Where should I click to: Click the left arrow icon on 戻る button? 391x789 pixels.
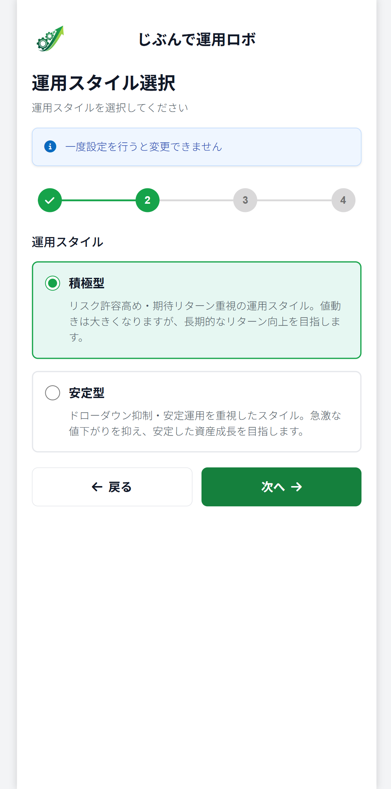click(x=97, y=487)
